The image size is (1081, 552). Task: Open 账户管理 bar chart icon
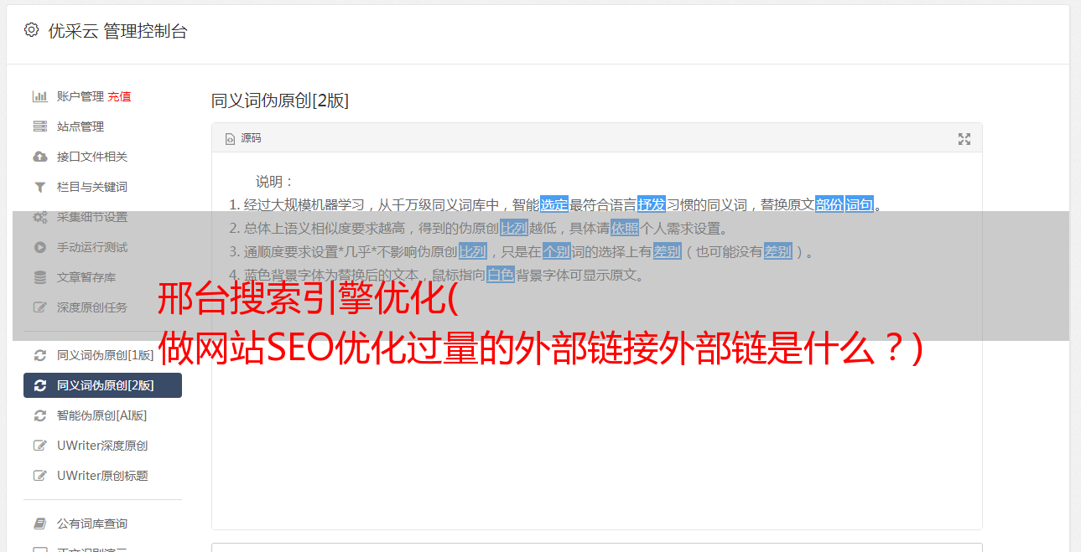pos(39,96)
